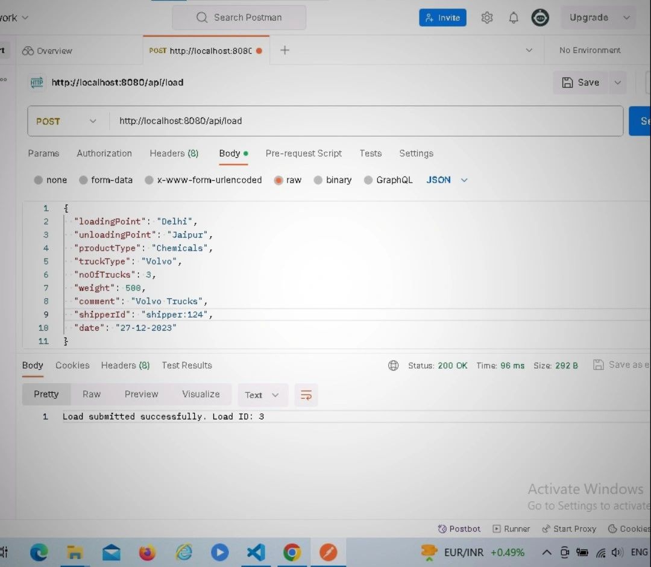The image size is (651, 567).
Task: Switch to the Authorization tab
Action: (x=104, y=154)
